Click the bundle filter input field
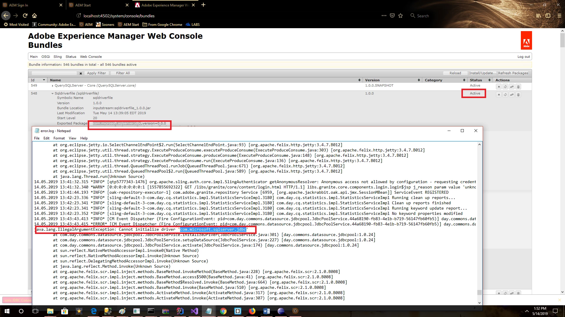Viewport: 565px width, 317px height. (x=54, y=73)
